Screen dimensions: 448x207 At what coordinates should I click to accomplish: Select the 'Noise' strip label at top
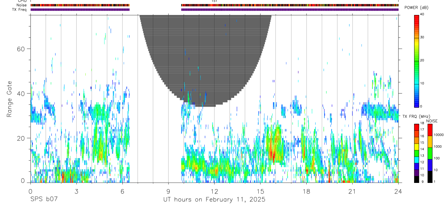pyautogui.click(x=22, y=5)
